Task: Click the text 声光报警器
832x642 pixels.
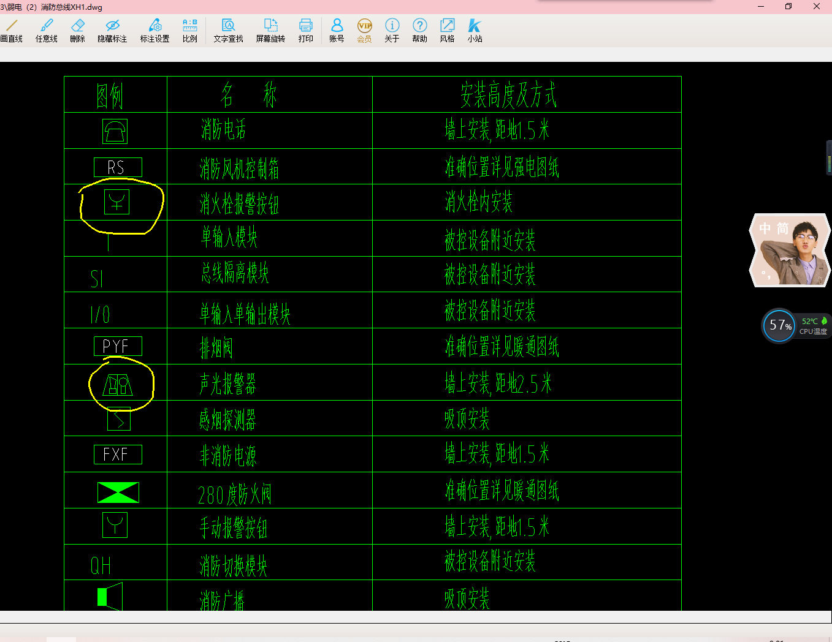Action: tap(227, 384)
